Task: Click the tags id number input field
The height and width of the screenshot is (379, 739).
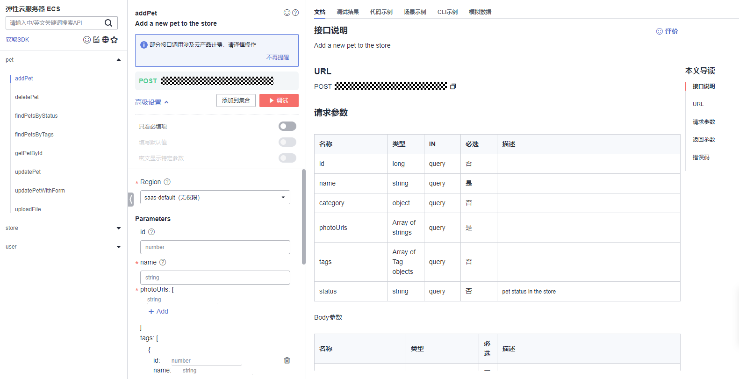Action: 206,361
